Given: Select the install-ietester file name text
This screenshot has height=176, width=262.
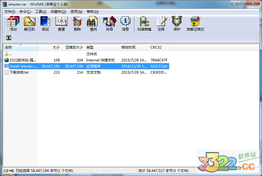Looking at the screenshot, I should pyautogui.click(x=24, y=66).
